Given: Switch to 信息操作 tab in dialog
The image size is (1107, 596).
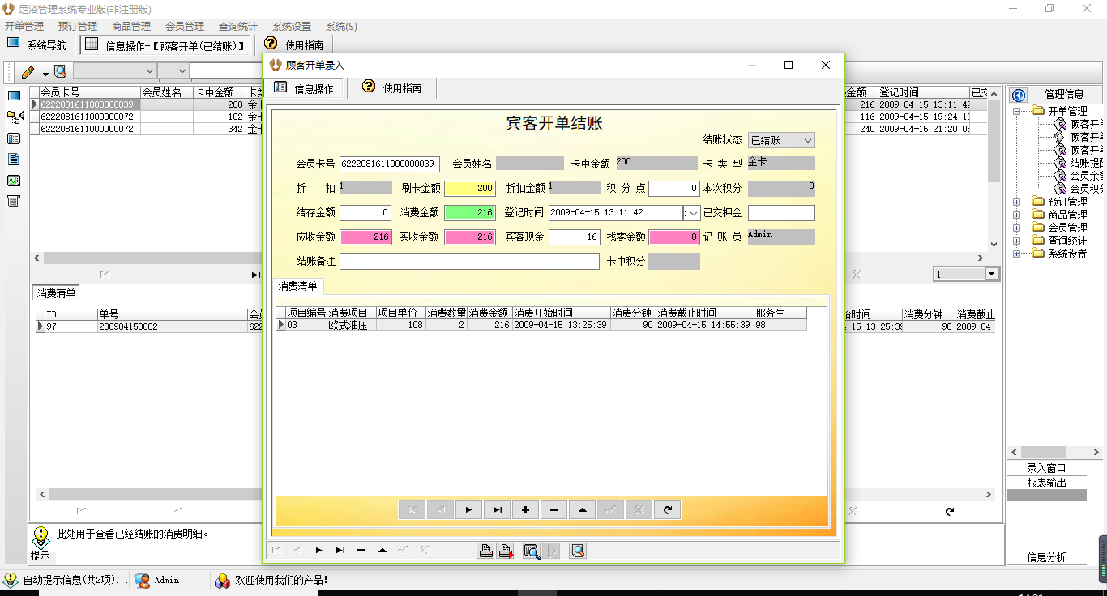Looking at the screenshot, I should [305, 87].
